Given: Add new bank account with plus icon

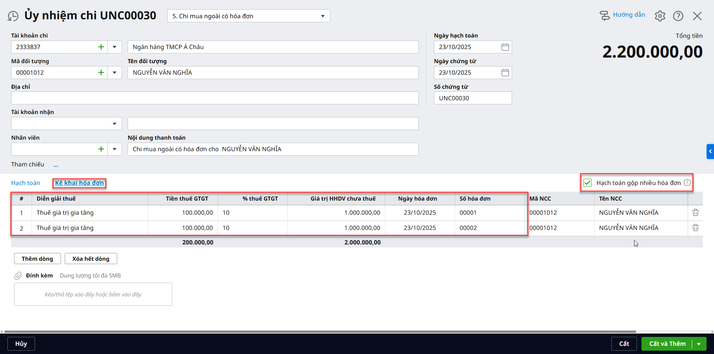Looking at the screenshot, I should [x=101, y=47].
